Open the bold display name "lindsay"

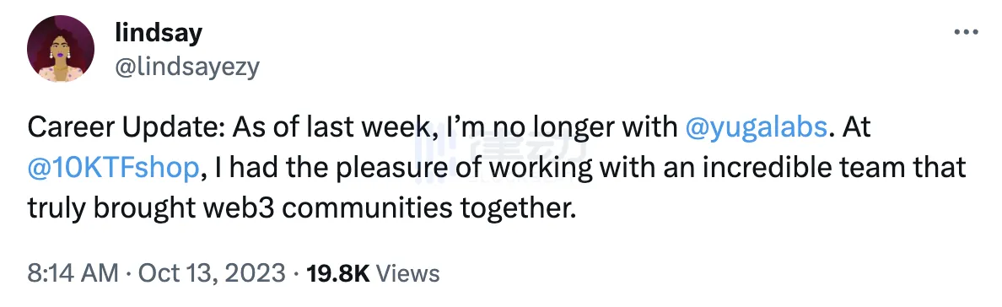159,33
